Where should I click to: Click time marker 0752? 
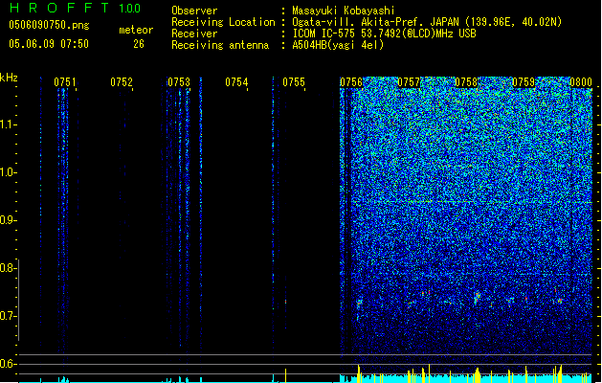(122, 82)
